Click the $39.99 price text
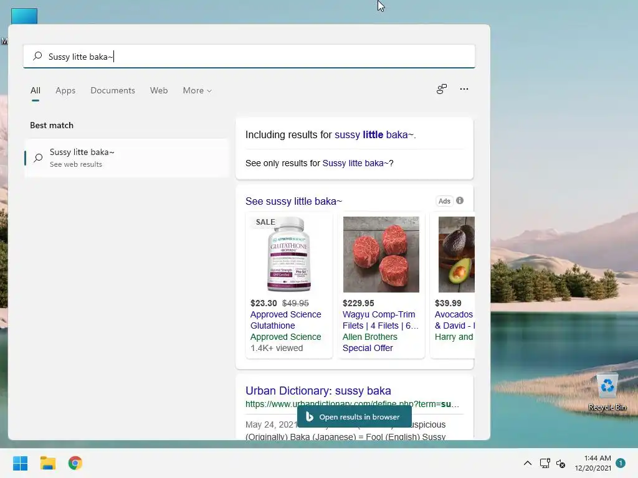The image size is (638, 478). [x=448, y=303]
